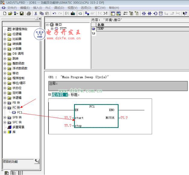The image size is (189, 175).
Task: Click the 注释 comment field
Action: pyautogui.click(x=118, y=86)
